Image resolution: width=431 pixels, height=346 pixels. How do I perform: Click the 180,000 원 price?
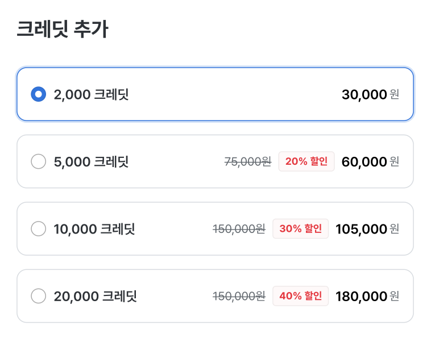[367, 297]
